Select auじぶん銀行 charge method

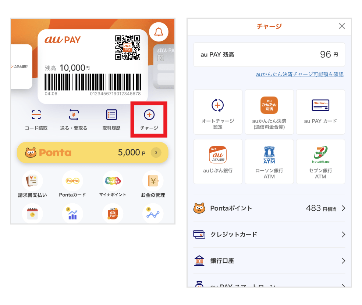pos(218,161)
